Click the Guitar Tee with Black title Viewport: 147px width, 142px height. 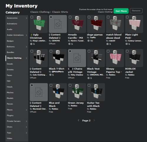point(93,104)
